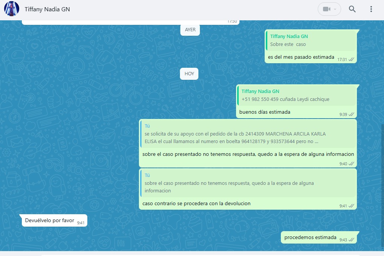Click the HOY date chip
Image resolution: width=384 pixels, height=256 pixels.
pos(189,73)
